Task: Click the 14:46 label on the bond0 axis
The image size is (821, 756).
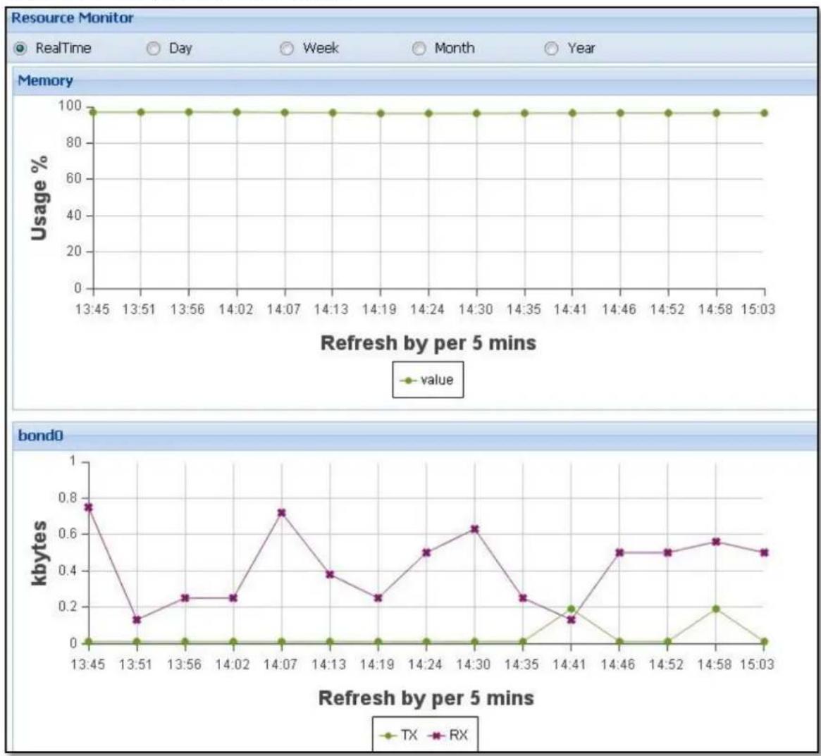Action: click(x=618, y=664)
